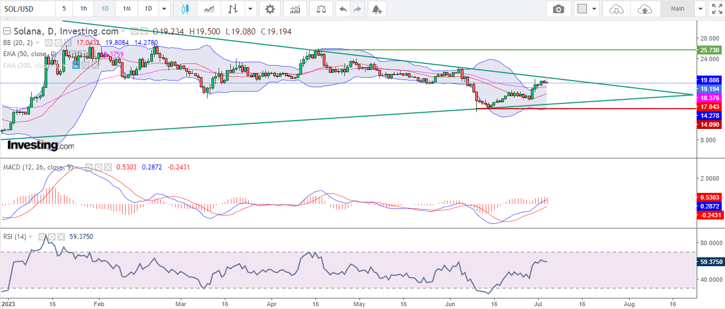The image size is (725, 309).
Task: Collapse the indicator legend with the minus box
Action: tap(7, 32)
